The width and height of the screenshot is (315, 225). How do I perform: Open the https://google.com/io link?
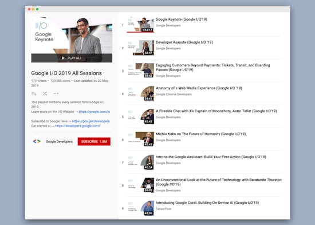94,112
